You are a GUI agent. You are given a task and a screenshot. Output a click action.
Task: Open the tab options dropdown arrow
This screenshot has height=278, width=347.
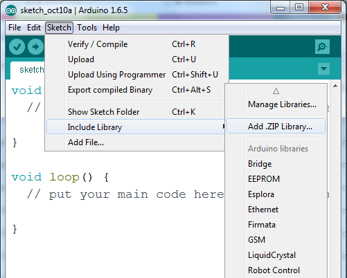(323, 68)
